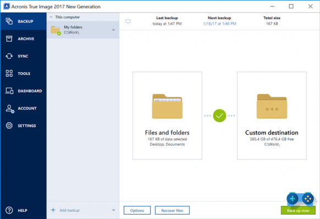Click the next backup date 1/16/17 link
The width and height of the screenshot is (320, 219).
point(219,24)
